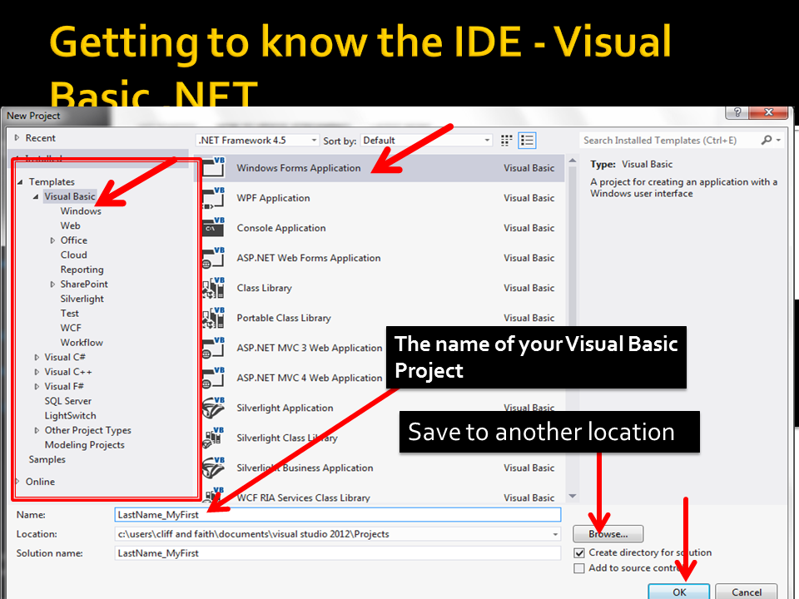Collapse the Visual Basic tree node
The height and width of the screenshot is (599, 799).
click(36, 196)
